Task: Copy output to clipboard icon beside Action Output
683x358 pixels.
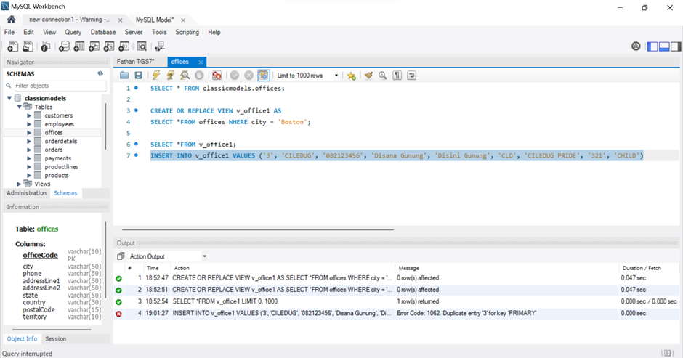Action: pyautogui.click(x=121, y=256)
